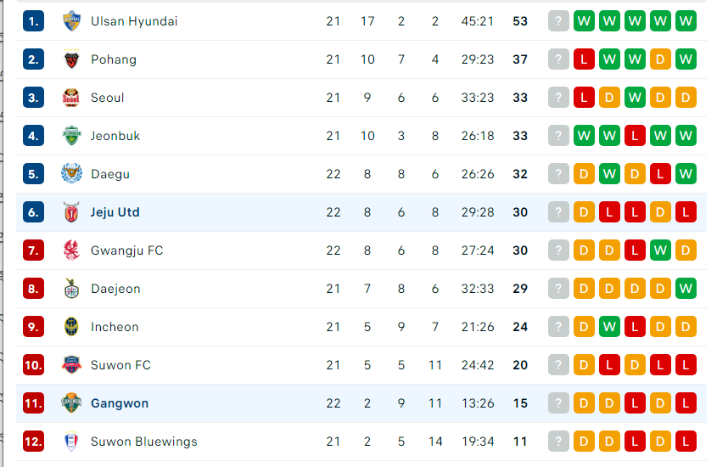Open the Jeju Utd team link
Screen dimensions: 717x467
115,212
